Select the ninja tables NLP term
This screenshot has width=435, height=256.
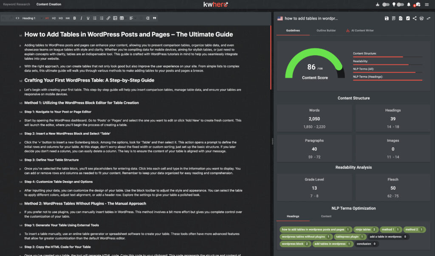366,229
